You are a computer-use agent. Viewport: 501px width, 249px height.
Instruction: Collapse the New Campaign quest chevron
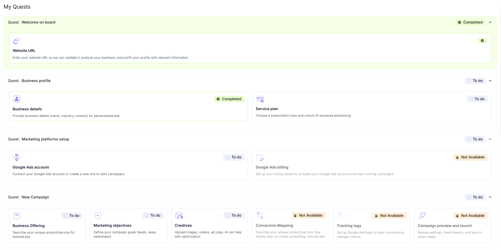coord(490,197)
